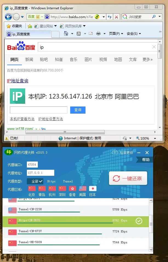This screenshot has width=168, height=262.
Task: Open the 收藏夹 favorites star button
Action: click(x=14, y=26)
